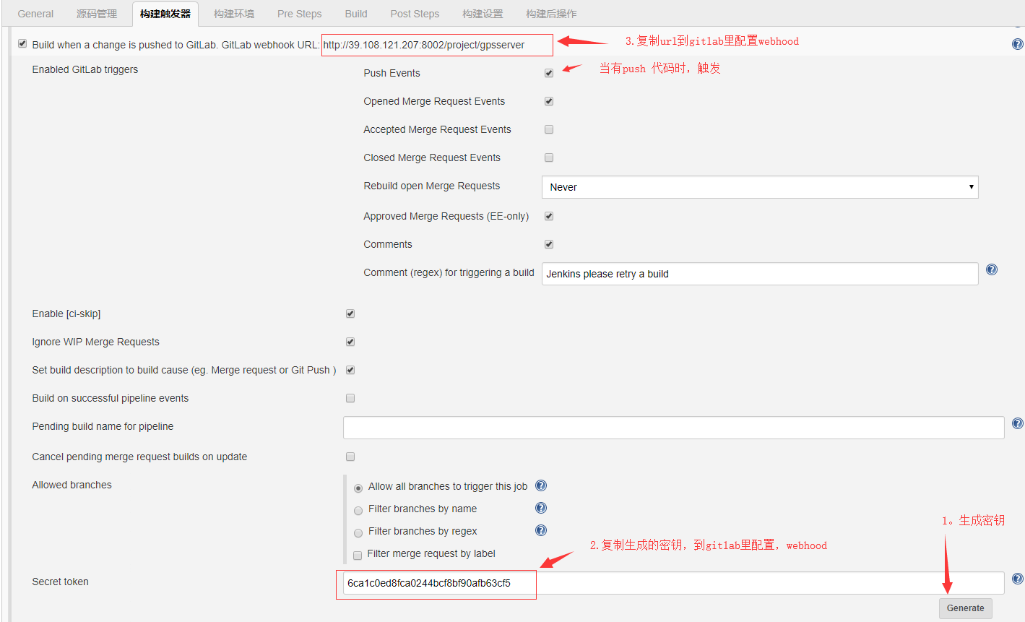Switch to the 源码管理 tab
The image size is (1025, 622).
(x=97, y=14)
